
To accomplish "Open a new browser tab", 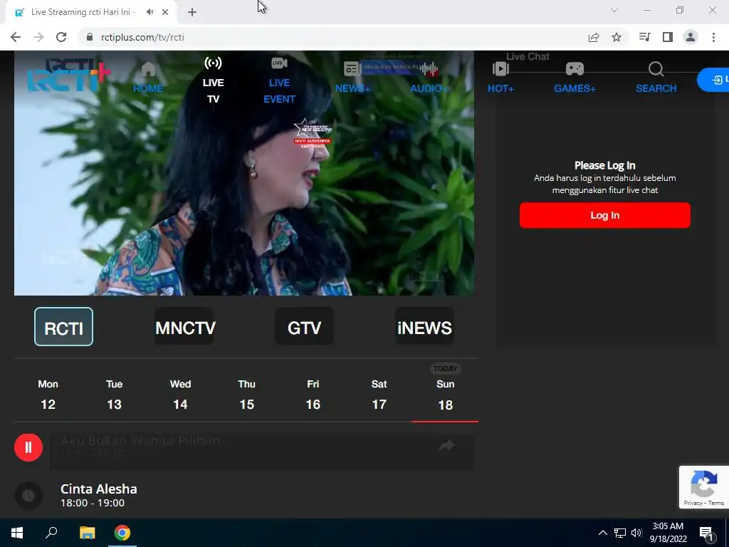I will [192, 12].
